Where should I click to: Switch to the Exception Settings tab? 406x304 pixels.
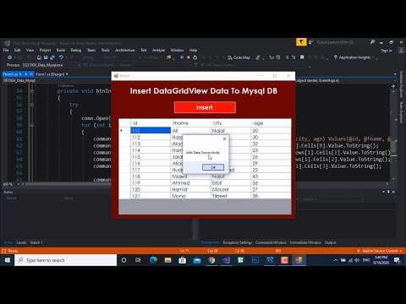(238, 242)
